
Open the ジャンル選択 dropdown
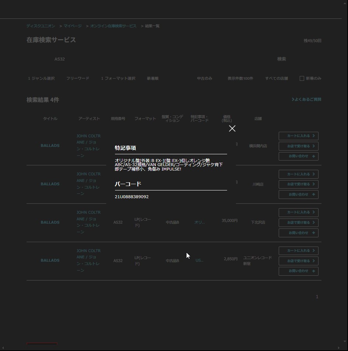(x=41, y=78)
